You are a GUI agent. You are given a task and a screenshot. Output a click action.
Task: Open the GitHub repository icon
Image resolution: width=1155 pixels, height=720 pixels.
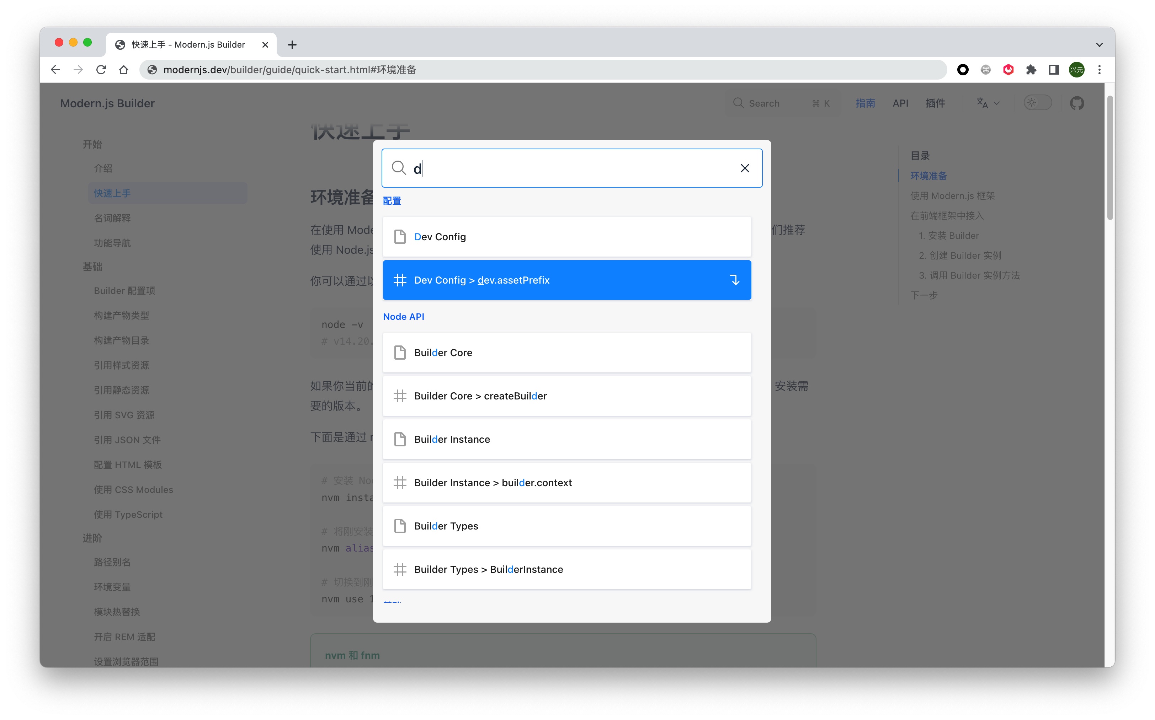tap(1077, 103)
